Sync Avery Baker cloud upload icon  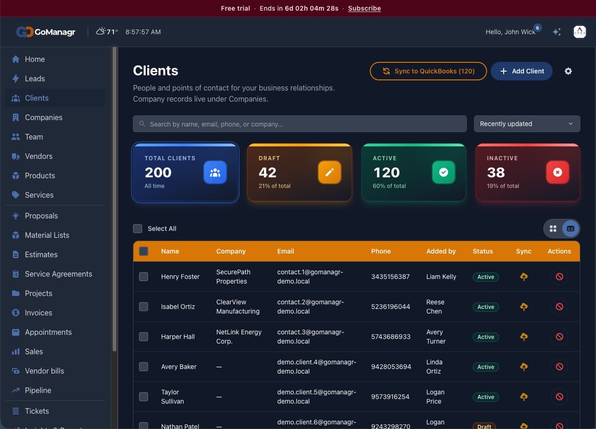click(x=524, y=367)
